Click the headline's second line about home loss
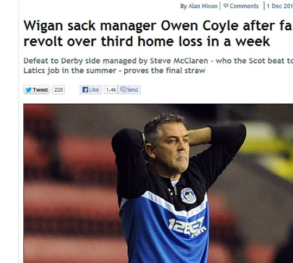The height and width of the screenshot is (263, 293). click(146, 41)
